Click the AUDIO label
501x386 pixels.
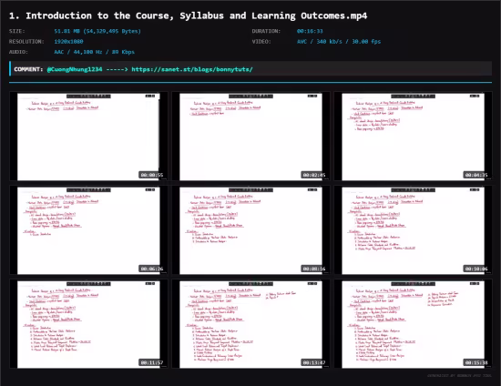click(18, 52)
